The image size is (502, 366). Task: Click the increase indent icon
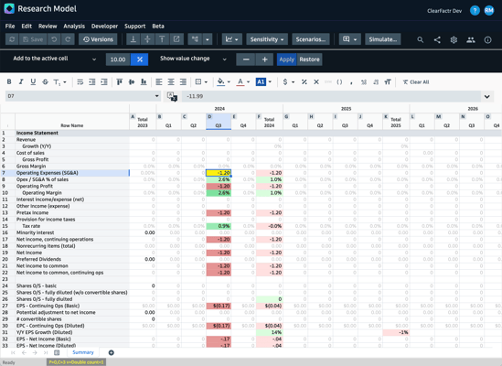click(104, 82)
